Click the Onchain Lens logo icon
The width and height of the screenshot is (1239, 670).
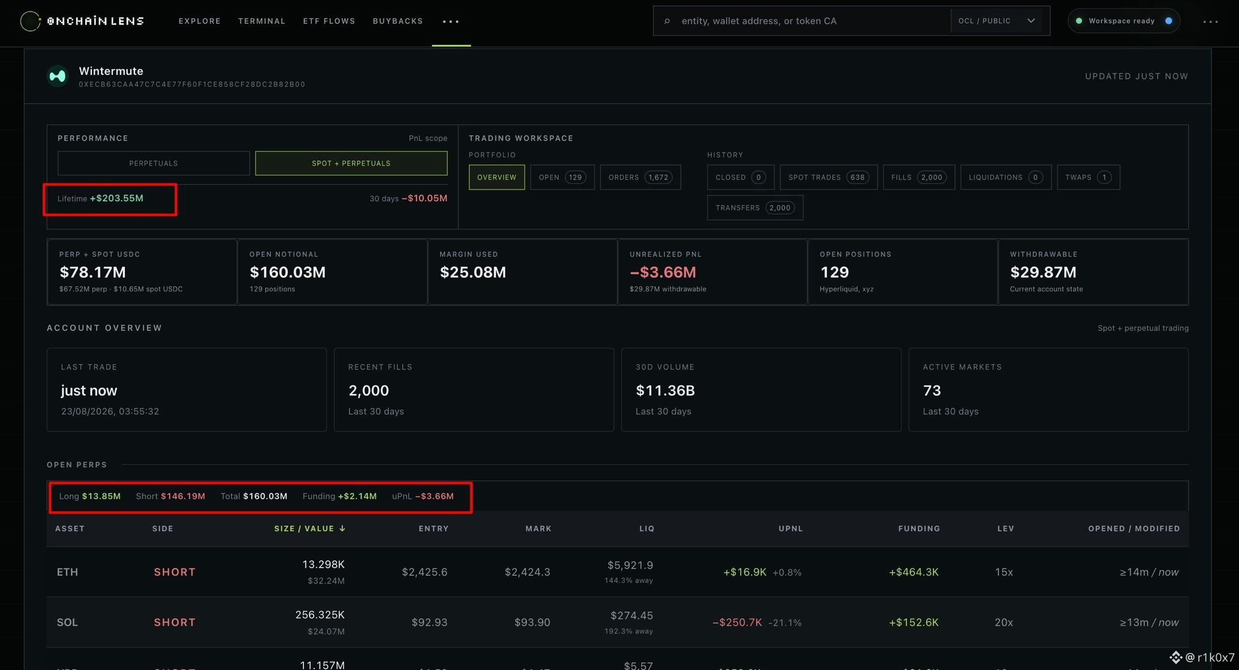(x=30, y=21)
